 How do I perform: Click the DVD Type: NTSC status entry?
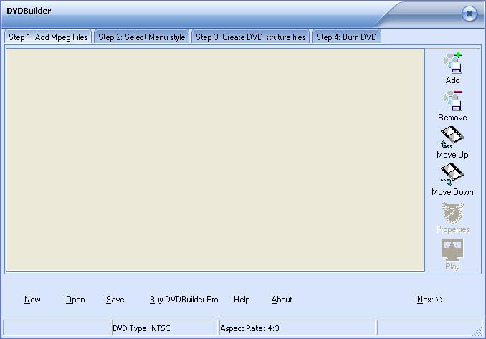pos(164,328)
